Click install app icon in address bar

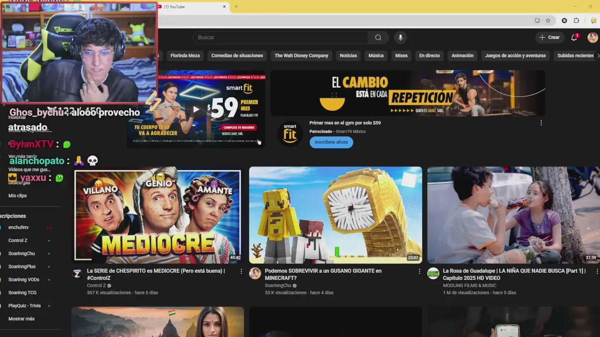click(x=537, y=21)
